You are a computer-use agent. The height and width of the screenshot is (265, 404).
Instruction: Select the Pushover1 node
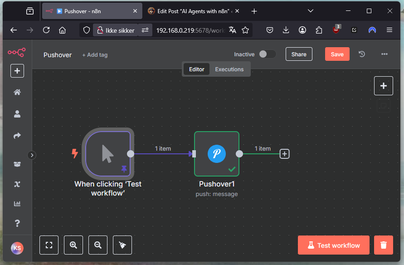click(x=217, y=154)
